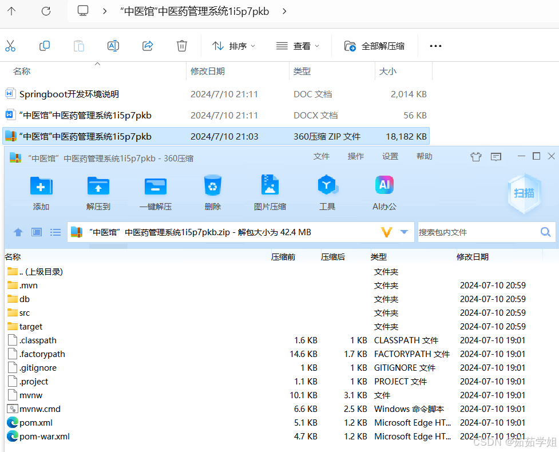The image size is (559, 452).
Task: Sort archive list by 压缩后 column
Action: point(333,257)
